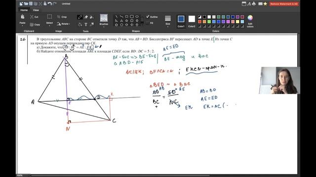Screen dimensions: 316x177
Task: Select the up arrow shape
Action: pos(137,25)
